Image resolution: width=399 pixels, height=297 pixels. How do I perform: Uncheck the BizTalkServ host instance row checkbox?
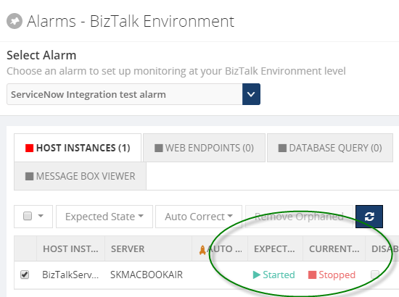coord(25,275)
